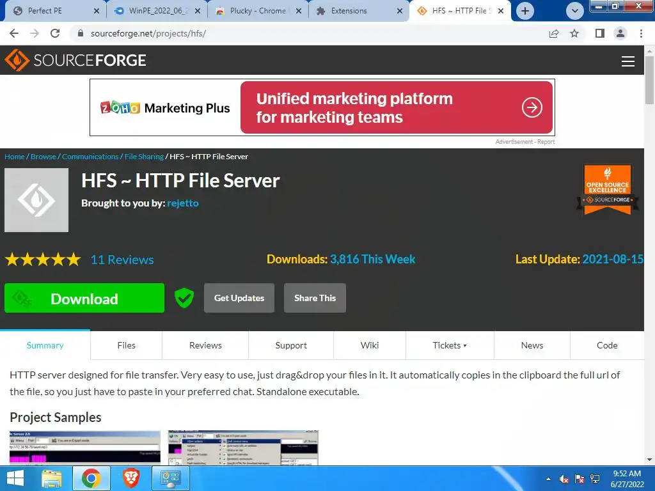Open the first project sample screenshot

(85, 448)
